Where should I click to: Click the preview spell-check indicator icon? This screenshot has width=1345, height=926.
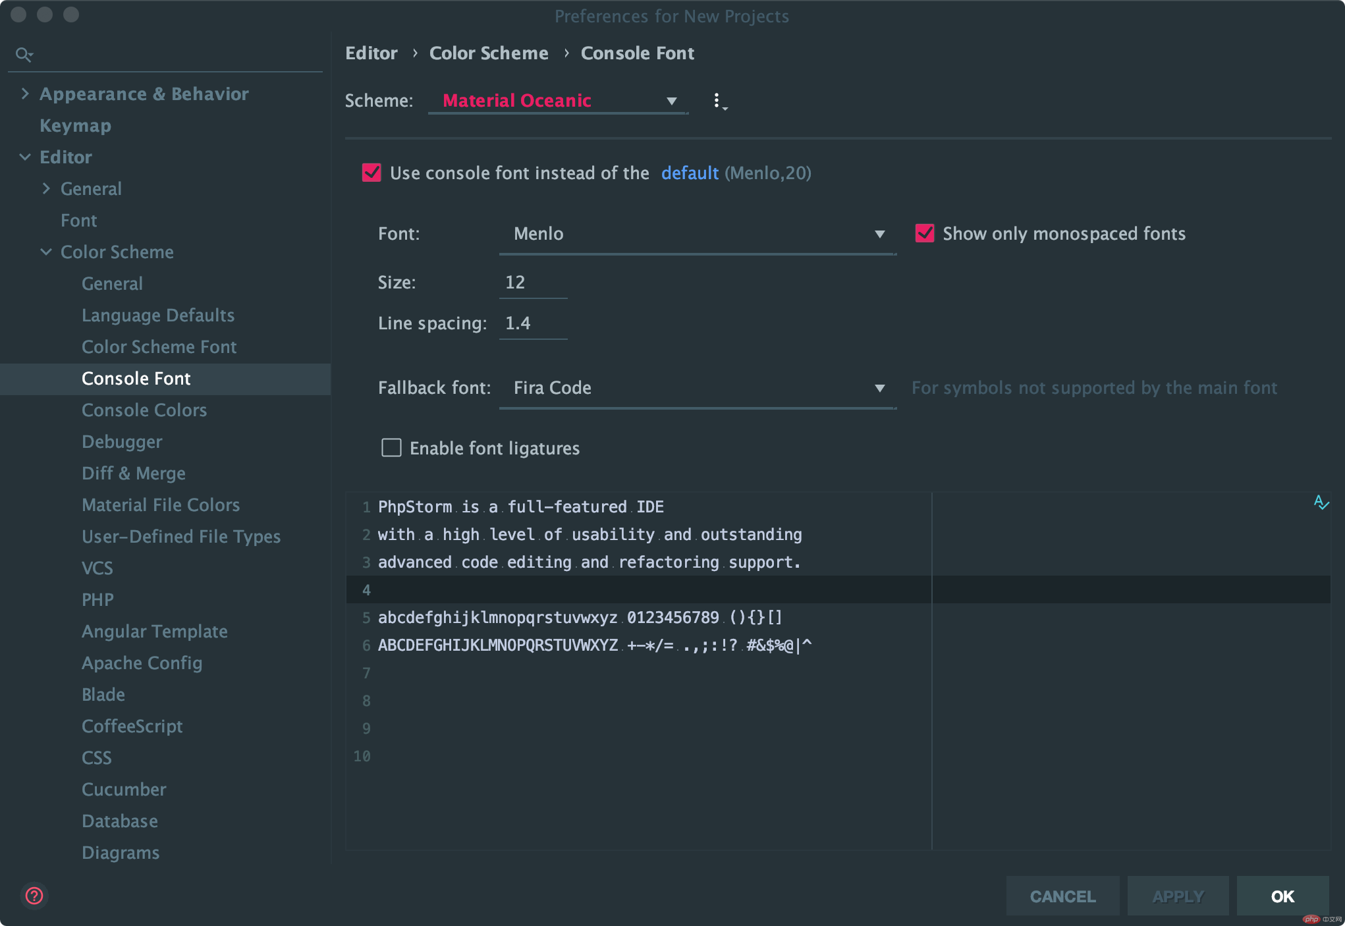(x=1321, y=503)
